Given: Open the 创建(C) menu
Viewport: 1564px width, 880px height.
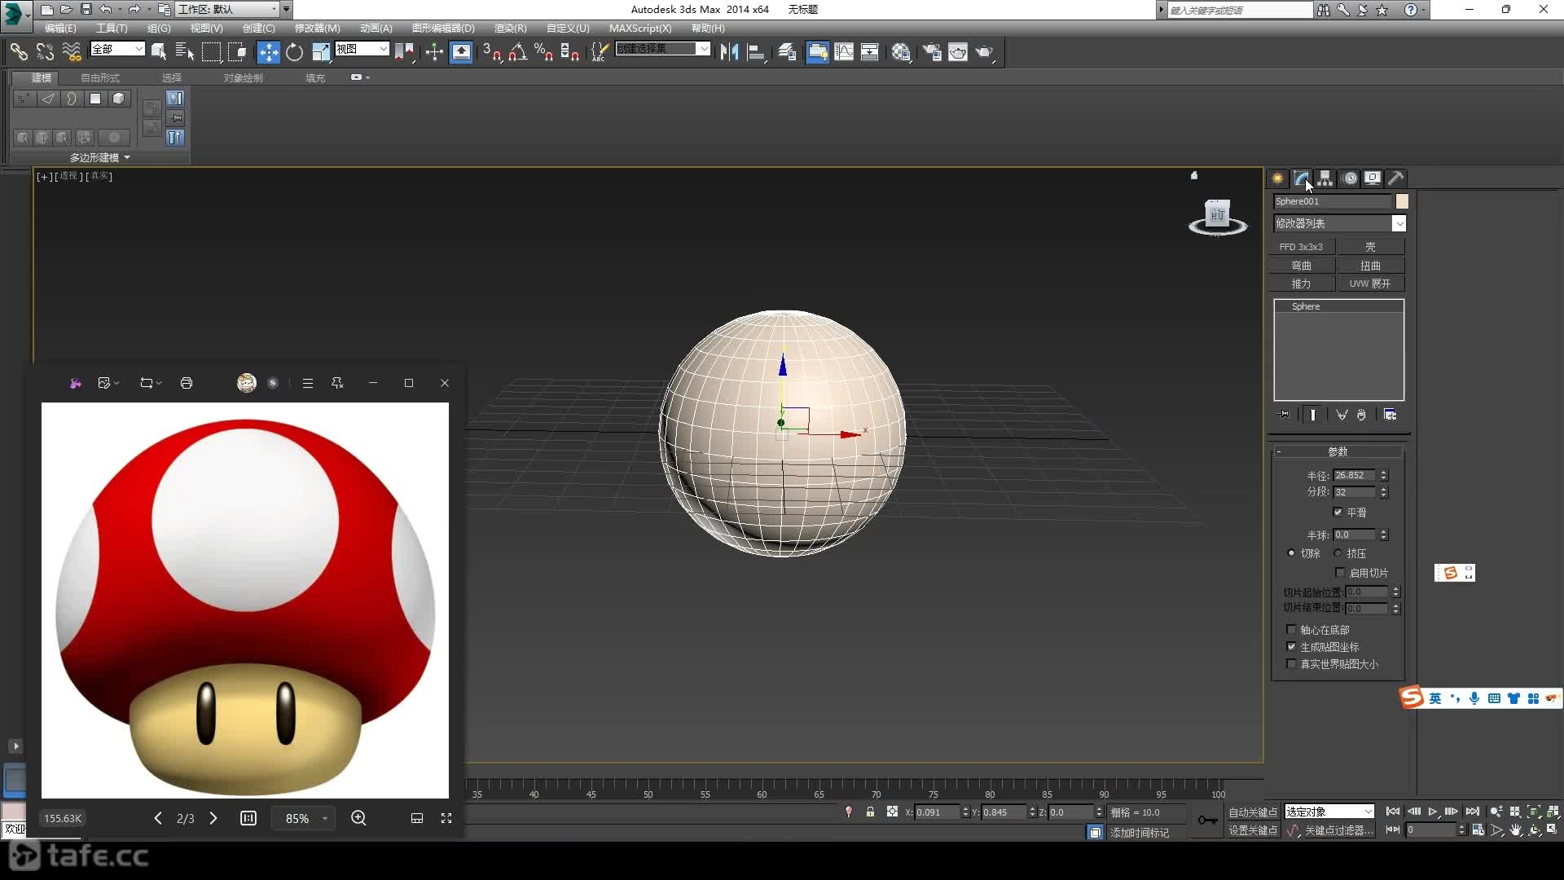Looking at the screenshot, I should click(258, 28).
